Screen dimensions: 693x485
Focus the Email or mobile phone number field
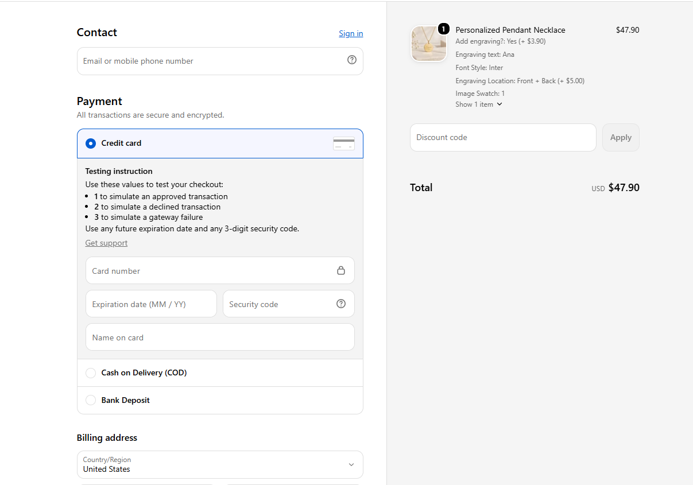pos(220,61)
